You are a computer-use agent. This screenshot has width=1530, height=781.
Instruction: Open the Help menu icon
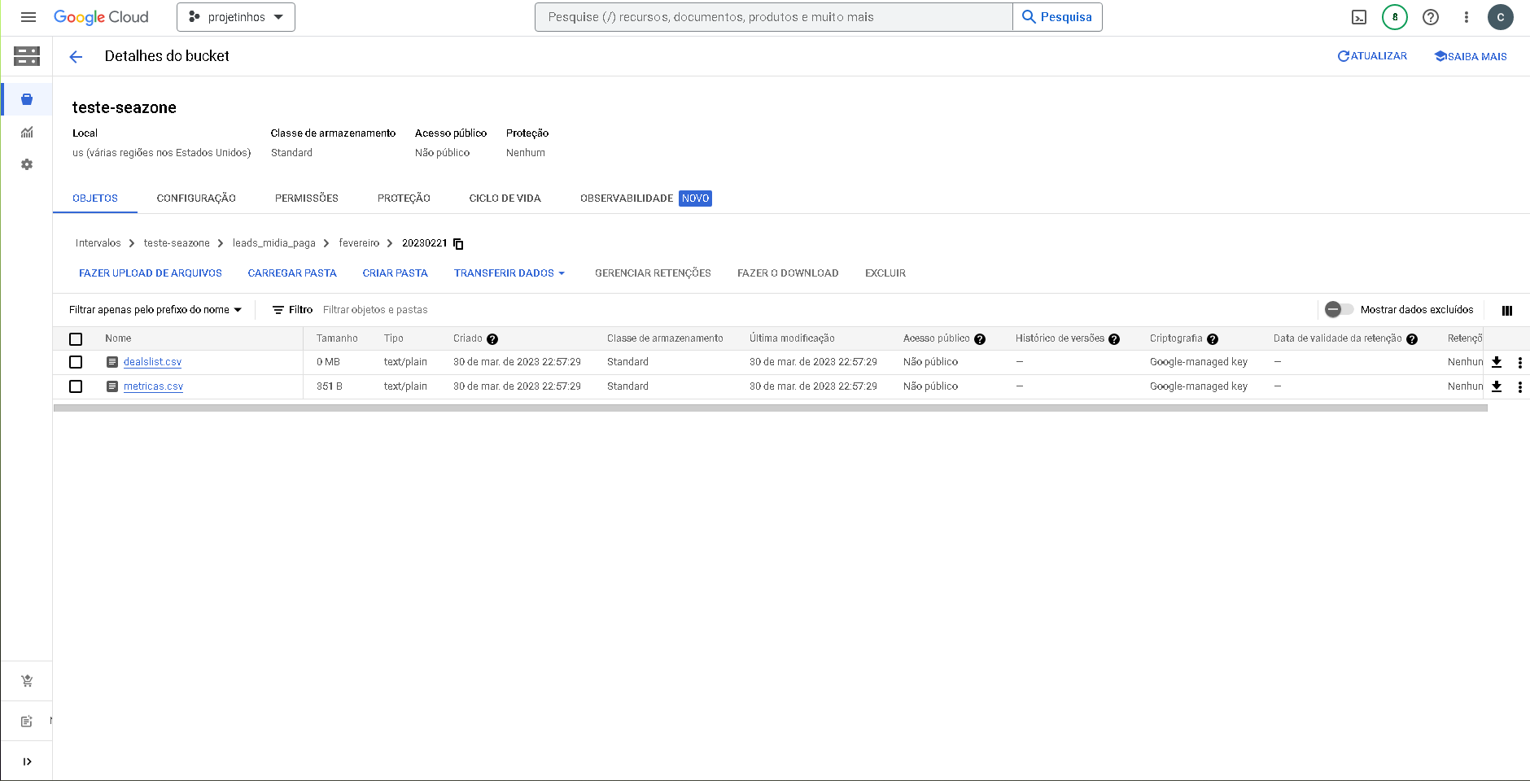(1431, 16)
